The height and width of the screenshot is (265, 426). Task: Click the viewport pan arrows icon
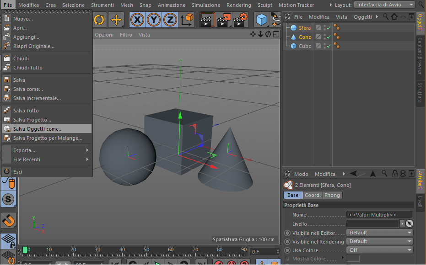coord(253,34)
